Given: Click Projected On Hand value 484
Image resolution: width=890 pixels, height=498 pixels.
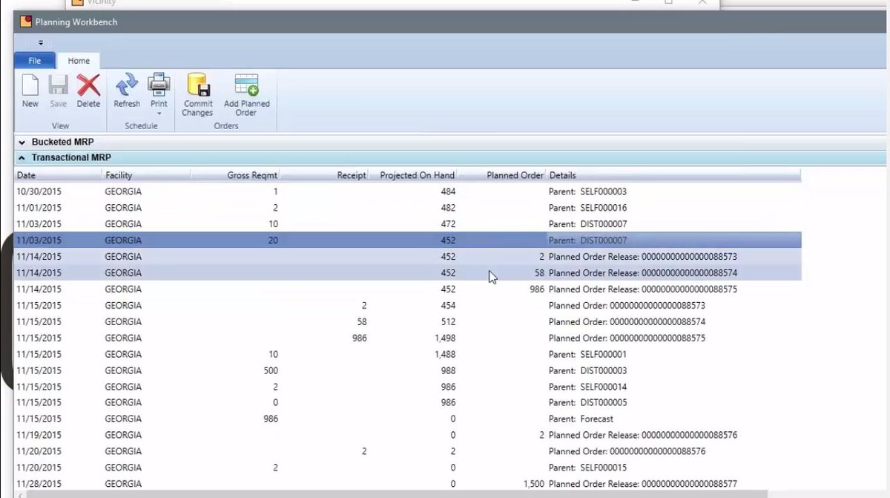Looking at the screenshot, I should pos(448,191).
